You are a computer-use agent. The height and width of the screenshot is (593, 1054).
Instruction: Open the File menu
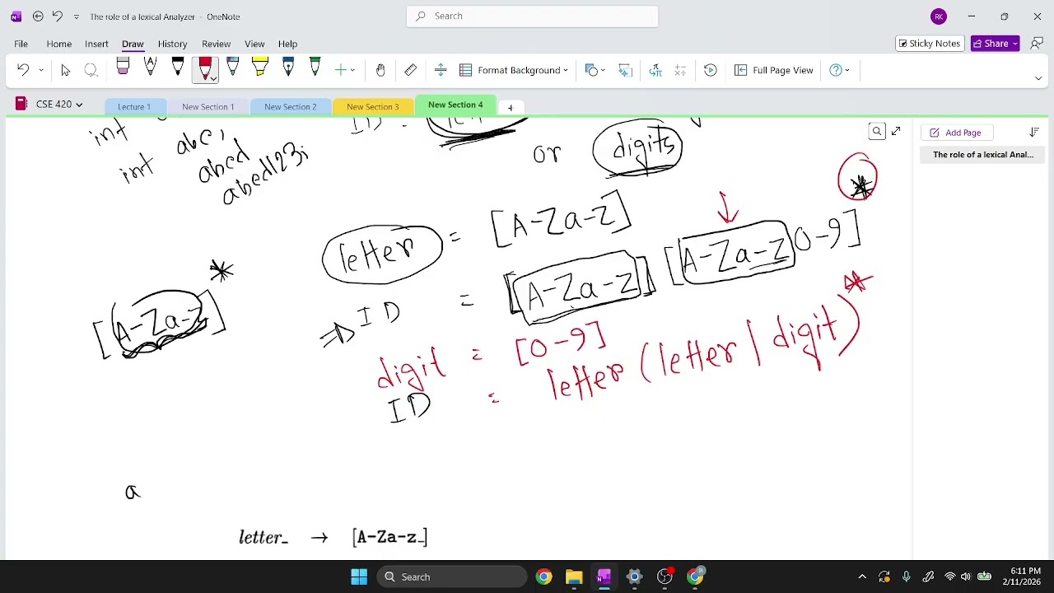[21, 44]
